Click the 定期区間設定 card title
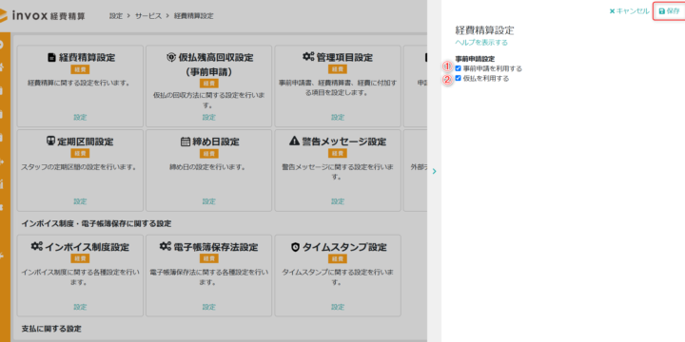685x342 pixels. pos(86,142)
